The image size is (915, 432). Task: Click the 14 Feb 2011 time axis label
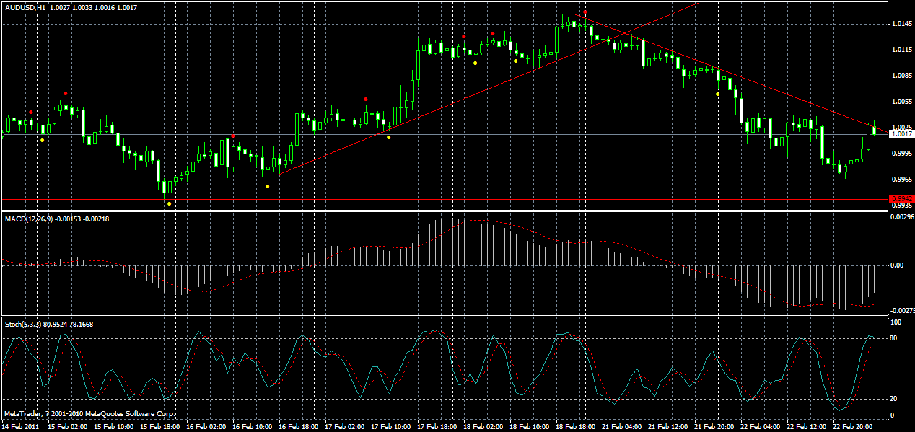click(22, 426)
